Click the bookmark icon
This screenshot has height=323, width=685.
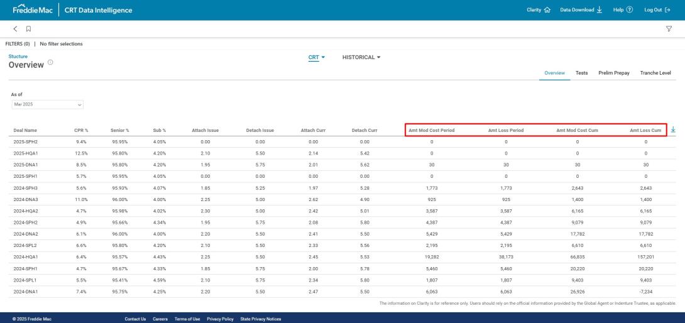(x=28, y=29)
